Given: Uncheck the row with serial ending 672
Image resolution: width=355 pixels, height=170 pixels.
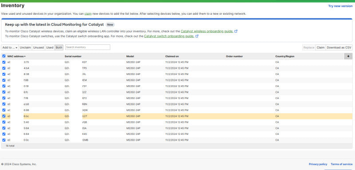Looking at the screenshot, I should click(4, 98).
